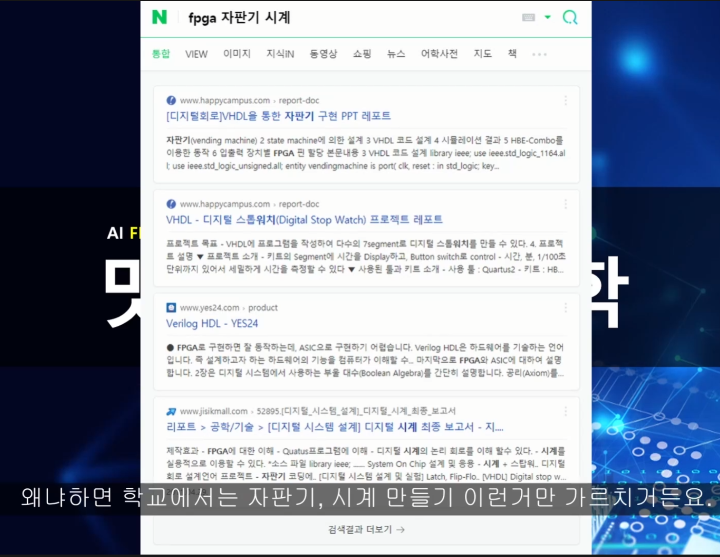This screenshot has height=557, width=720.
Task: Open the options menu on the 자판기 구현 result
Action: (x=566, y=101)
